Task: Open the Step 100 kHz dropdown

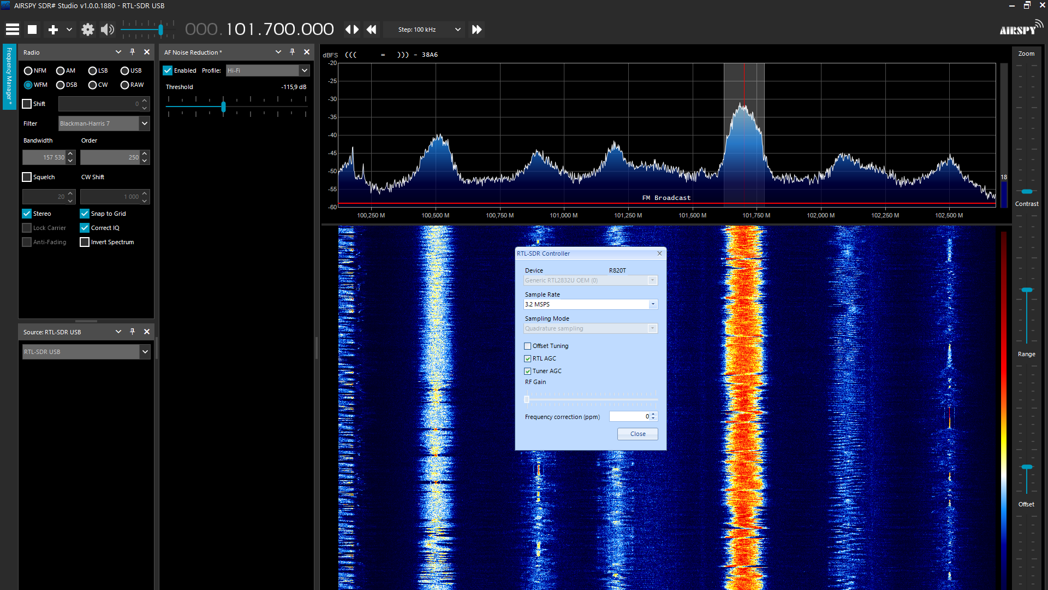Action: click(424, 29)
